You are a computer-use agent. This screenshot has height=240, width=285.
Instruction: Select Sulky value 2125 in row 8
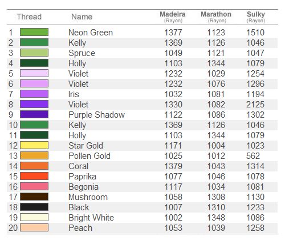[255, 105]
